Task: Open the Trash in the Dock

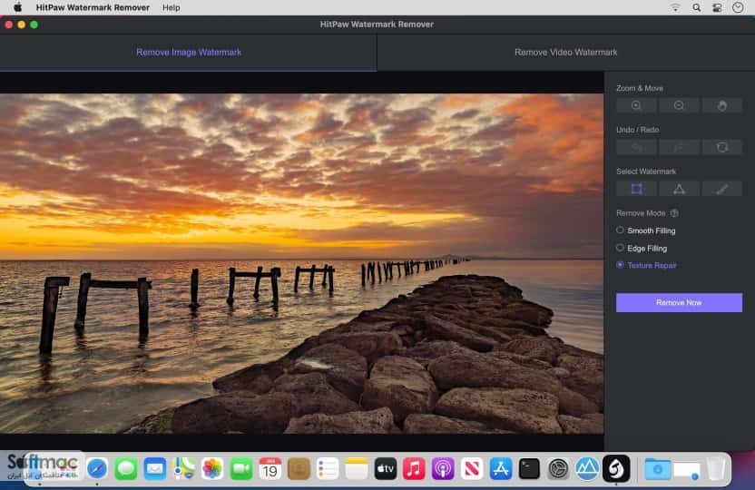Action: tap(716, 468)
